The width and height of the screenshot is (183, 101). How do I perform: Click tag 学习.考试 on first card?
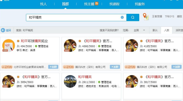pos(22,50)
